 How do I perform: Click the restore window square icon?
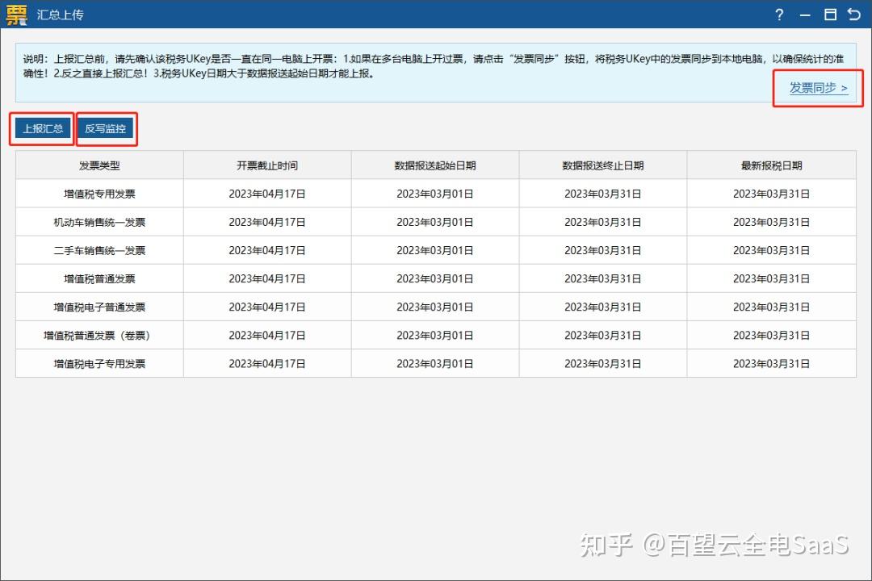pos(829,15)
